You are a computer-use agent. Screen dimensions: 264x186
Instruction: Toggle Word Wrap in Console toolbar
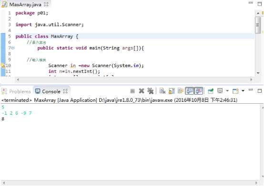[x=180, y=91]
